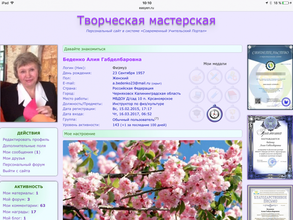Click the pen medal icon
The image size is (293, 220).
pyautogui.click(x=214, y=95)
